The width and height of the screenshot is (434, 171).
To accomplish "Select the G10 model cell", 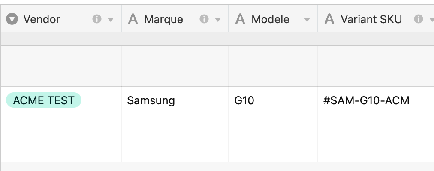I will [273, 124].
